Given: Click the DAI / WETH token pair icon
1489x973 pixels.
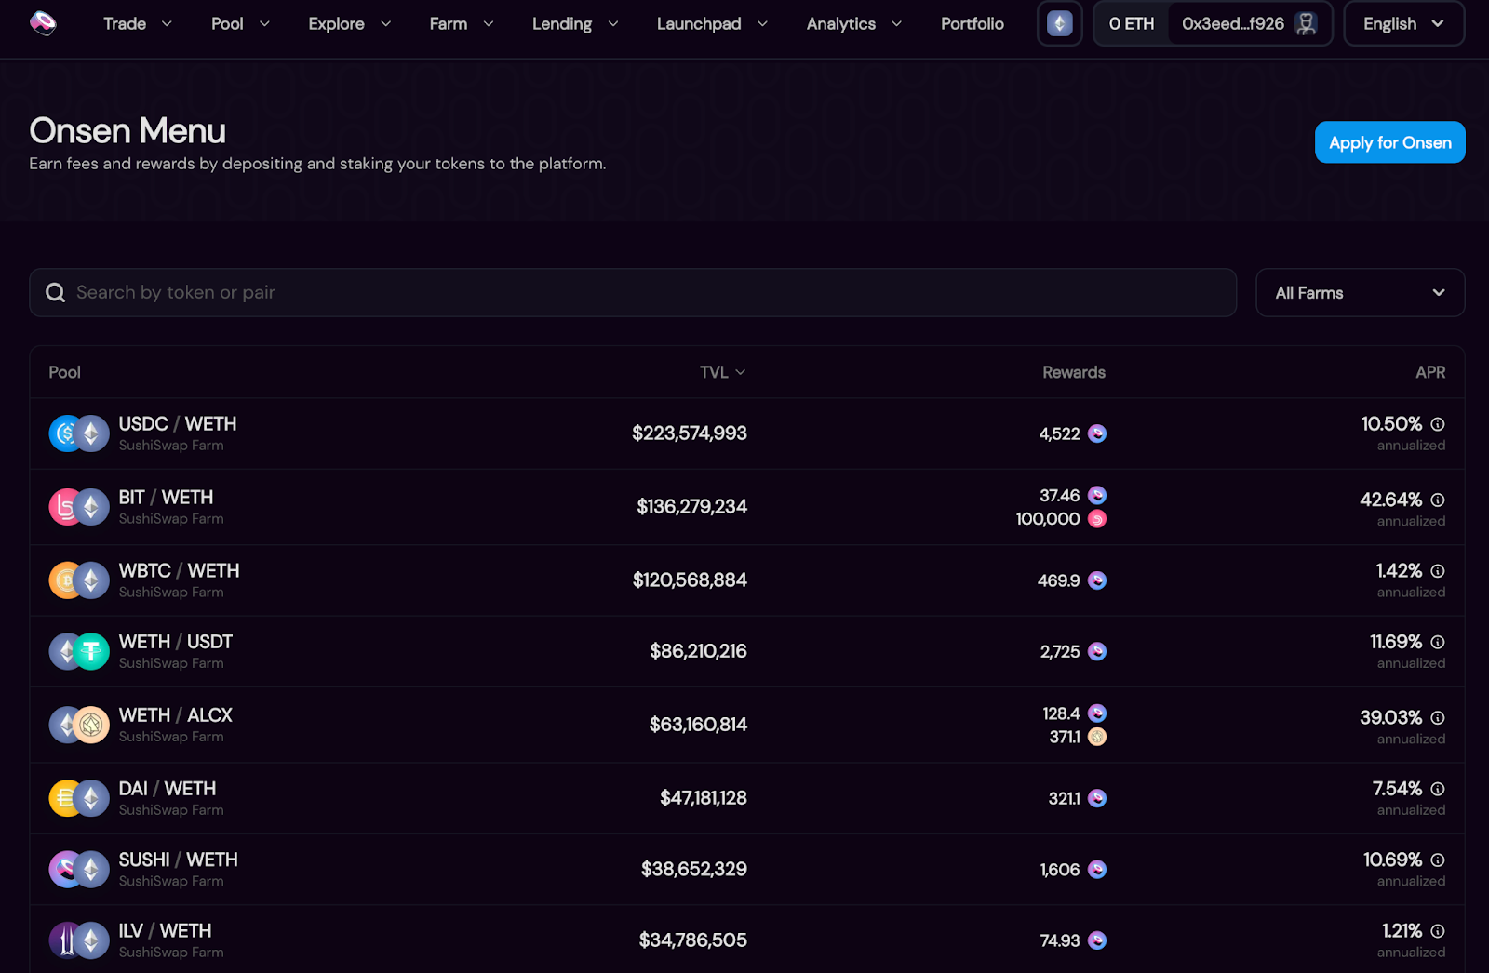Looking at the screenshot, I should (79, 798).
